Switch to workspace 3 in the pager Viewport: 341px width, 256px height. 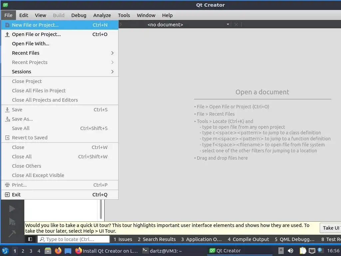click(x=31, y=251)
